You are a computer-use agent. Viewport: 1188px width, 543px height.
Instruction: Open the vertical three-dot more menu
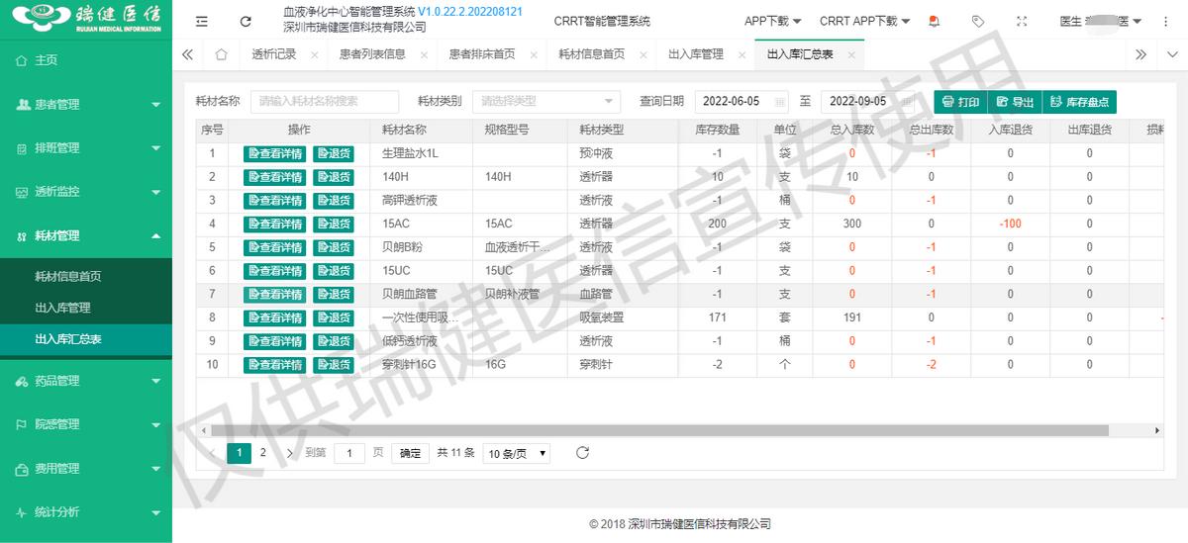click(x=1165, y=21)
